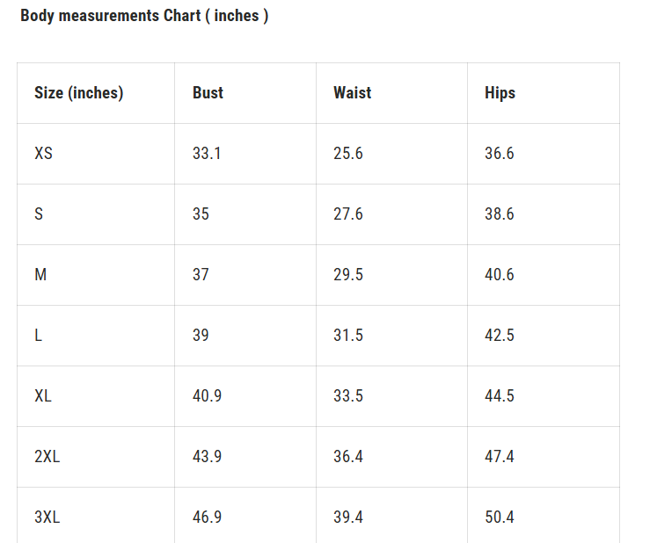
Task: Click the 3XL bust value 46.9
Action: pyautogui.click(x=207, y=517)
